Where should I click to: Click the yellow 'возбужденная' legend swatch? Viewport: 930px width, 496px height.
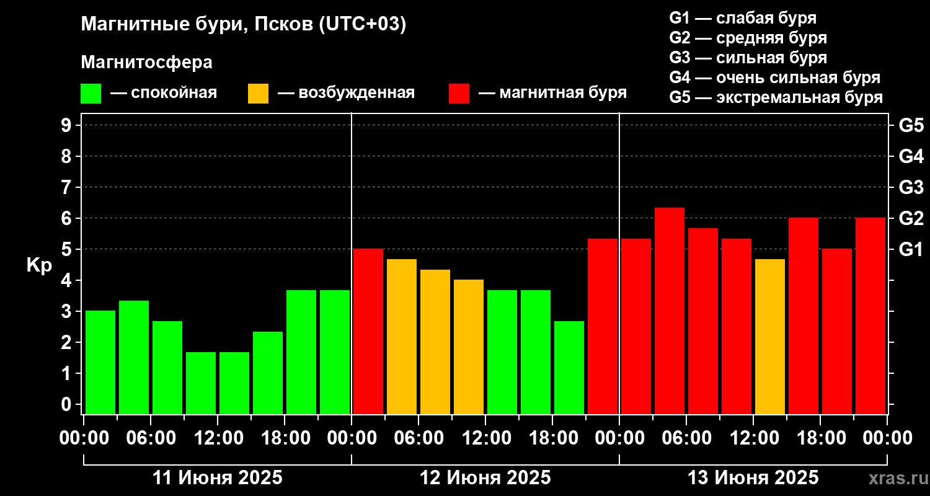point(258,94)
